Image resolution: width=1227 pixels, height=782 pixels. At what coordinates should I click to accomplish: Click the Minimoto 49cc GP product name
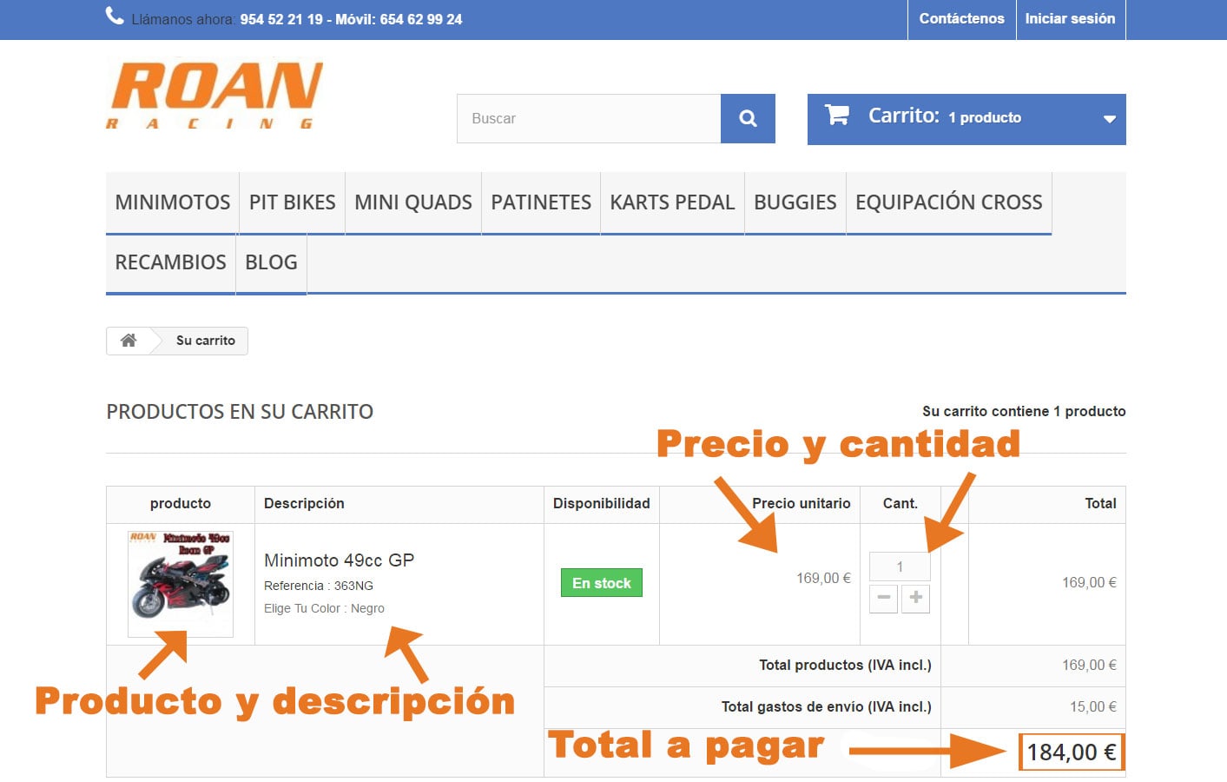pos(339,560)
